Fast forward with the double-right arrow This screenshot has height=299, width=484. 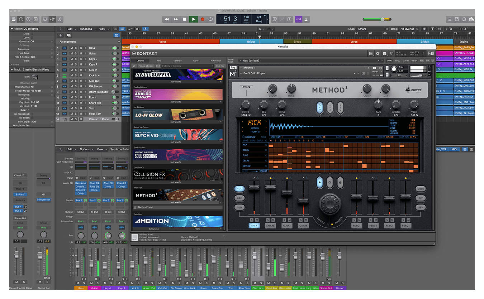point(176,19)
